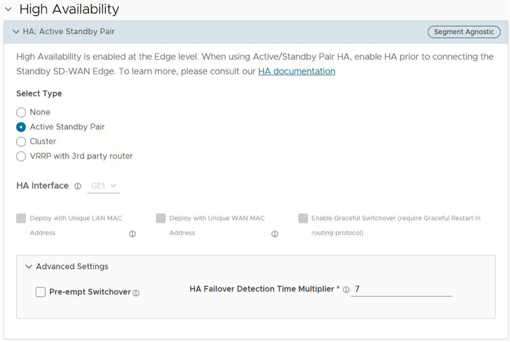This screenshot has height=342, width=510.
Task: Collapse the High Availability section
Action: tap(8, 9)
